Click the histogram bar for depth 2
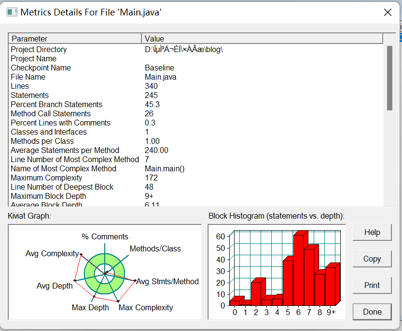The width and height of the screenshot is (402, 331). [x=257, y=293]
